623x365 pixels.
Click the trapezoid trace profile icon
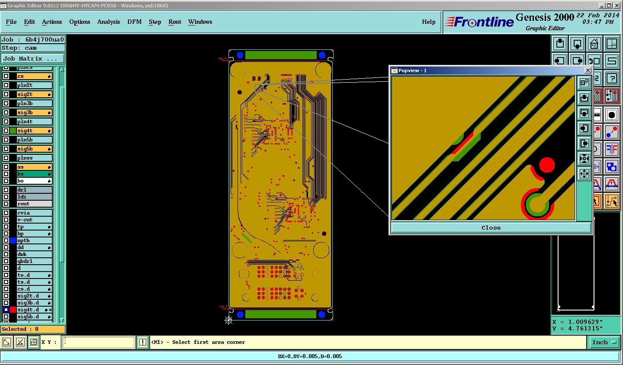click(x=612, y=184)
